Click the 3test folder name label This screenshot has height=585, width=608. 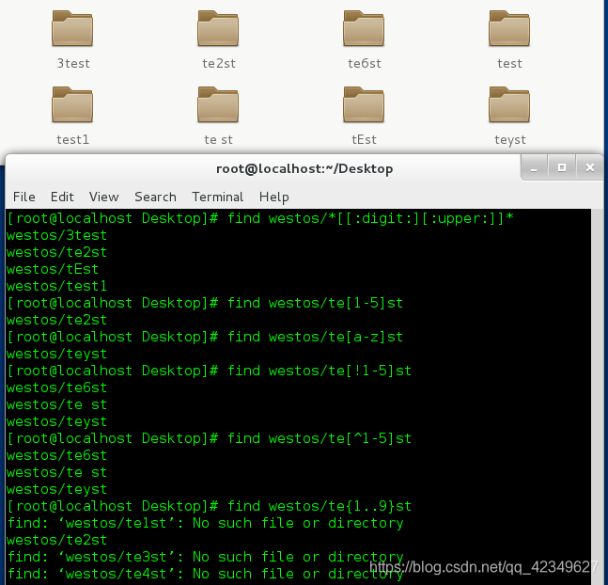tap(73, 63)
